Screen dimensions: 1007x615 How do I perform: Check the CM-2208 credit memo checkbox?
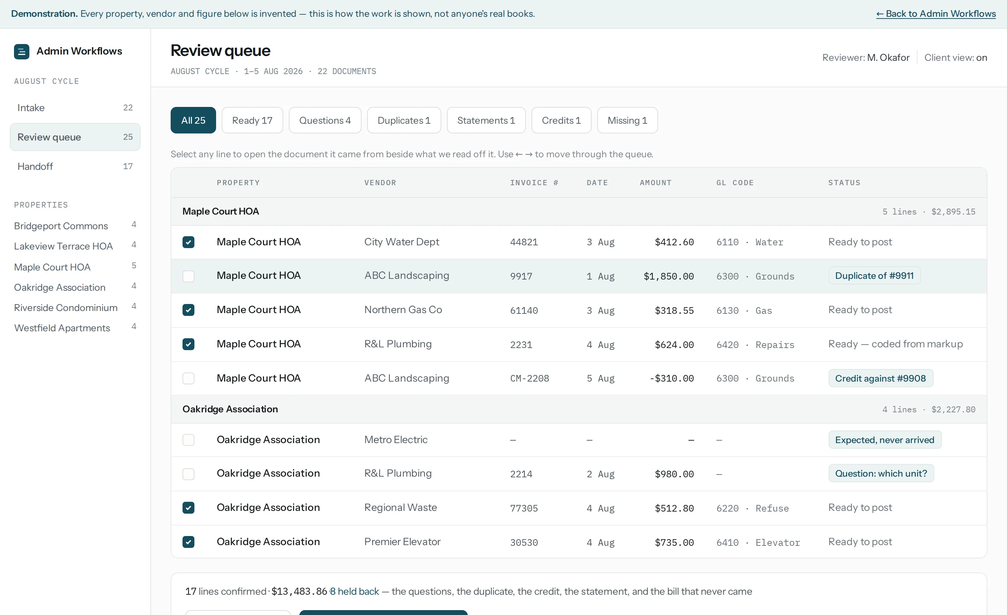point(188,378)
